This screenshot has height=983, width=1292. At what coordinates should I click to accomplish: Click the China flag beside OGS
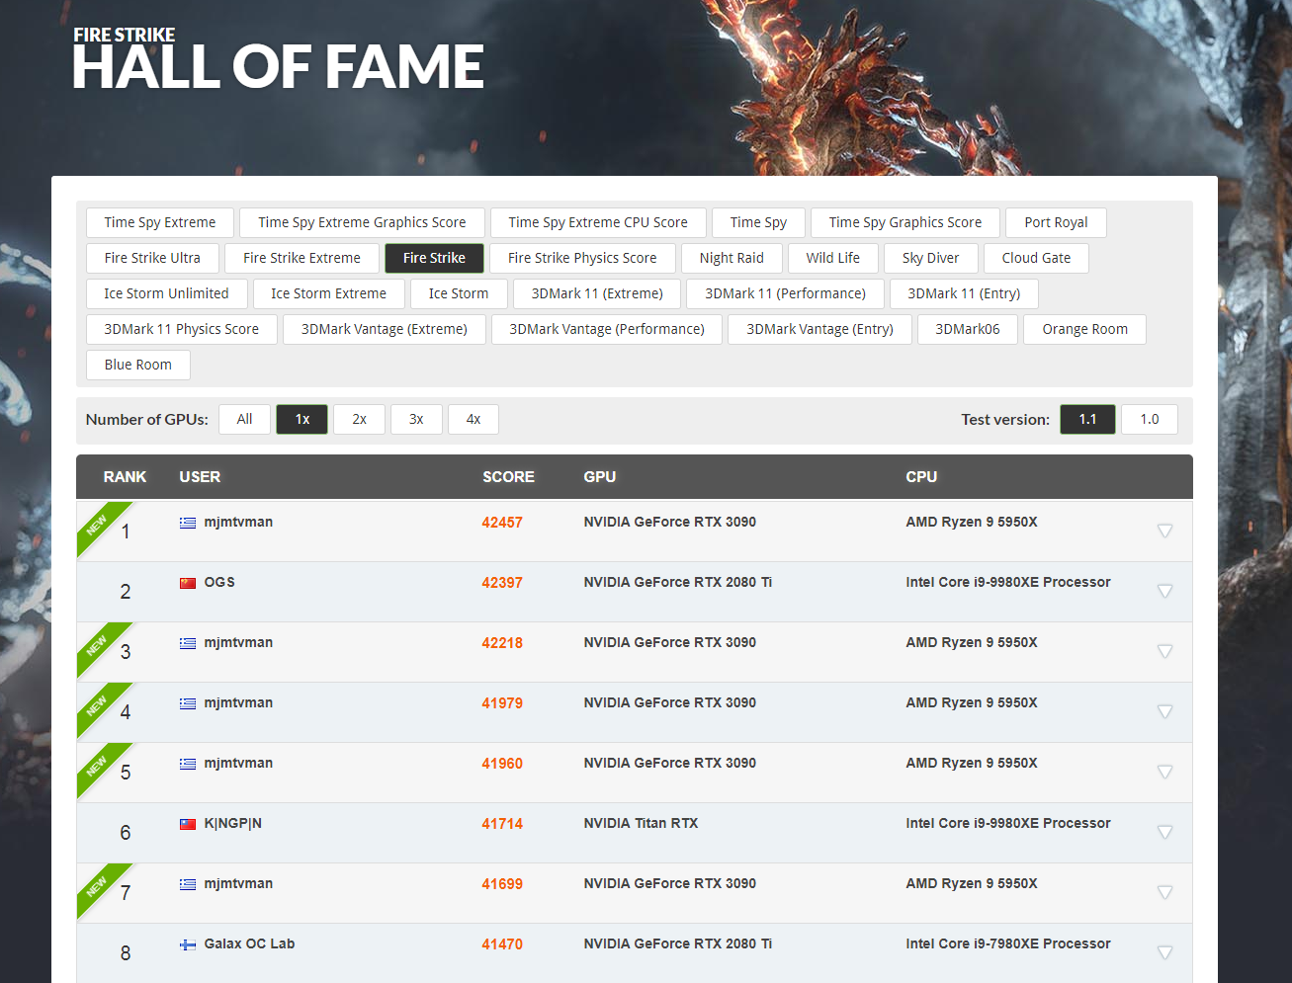[188, 583]
